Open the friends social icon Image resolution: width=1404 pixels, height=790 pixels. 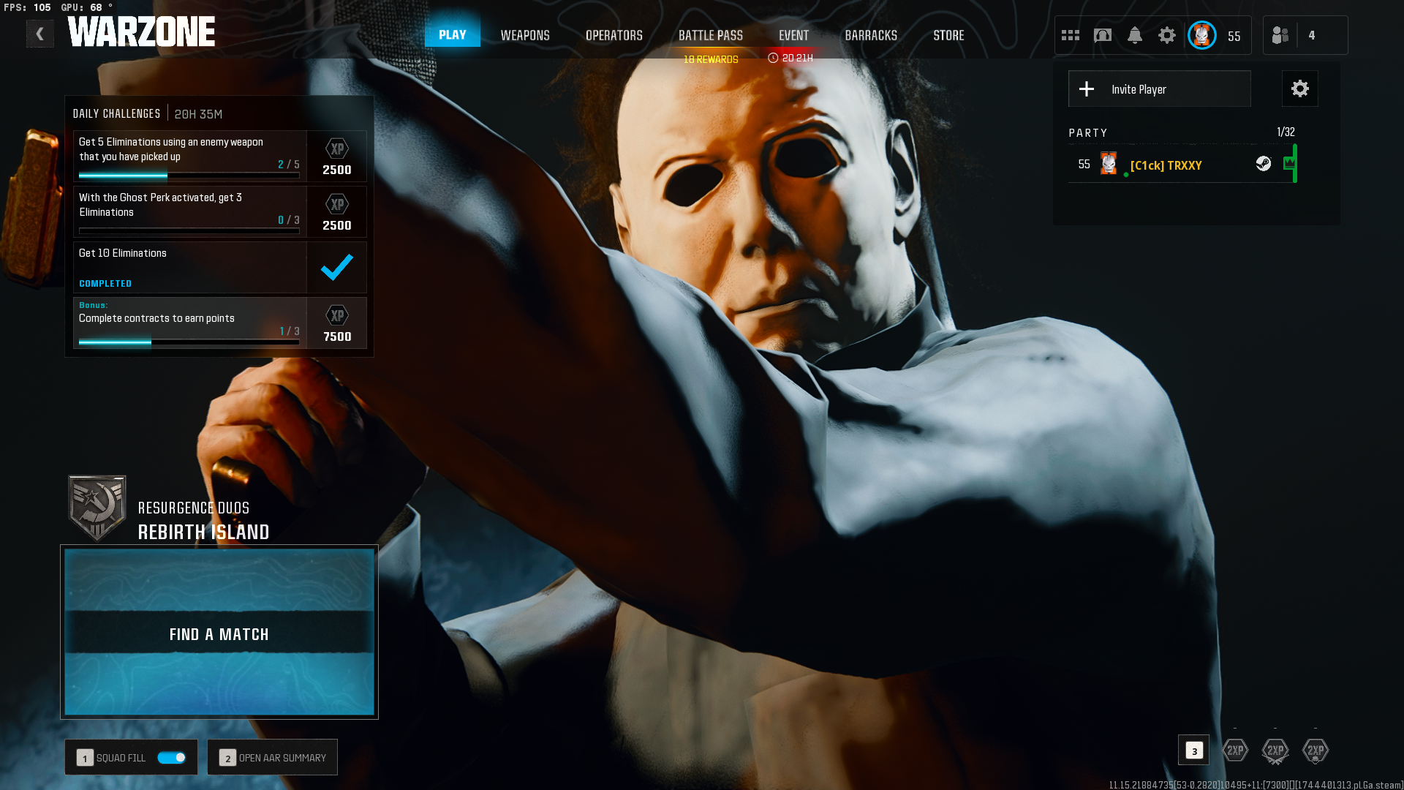coord(1280,35)
